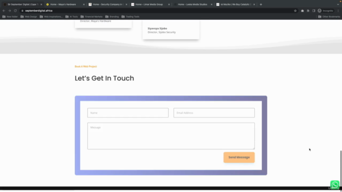Switch to the Home - Leeka Media Studios tab
This screenshot has height=192, width=342.
pyautogui.click(x=192, y=4)
